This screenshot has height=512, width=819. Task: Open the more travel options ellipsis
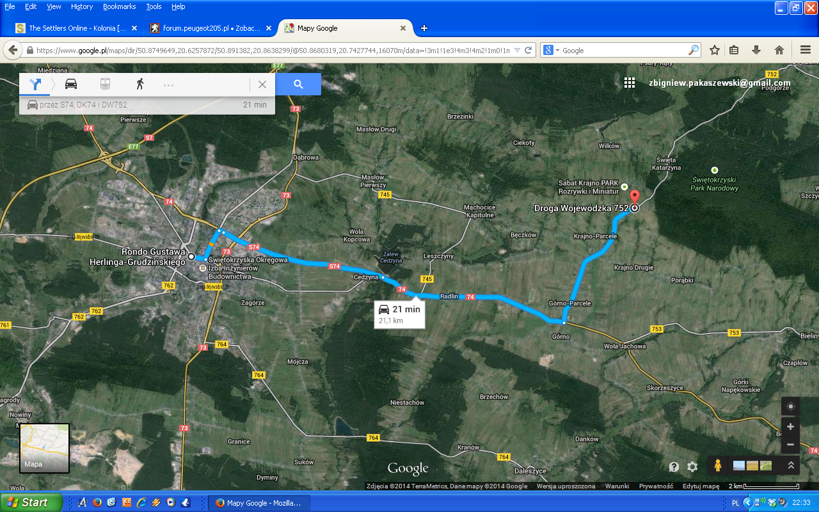(168, 84)
